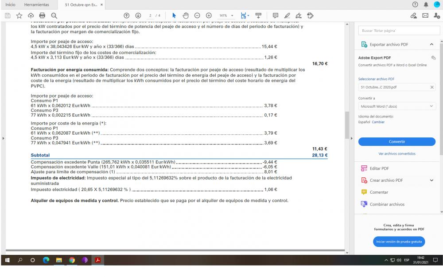
Task: Click the blue Convertir button
Action: [x=397, y=142]
